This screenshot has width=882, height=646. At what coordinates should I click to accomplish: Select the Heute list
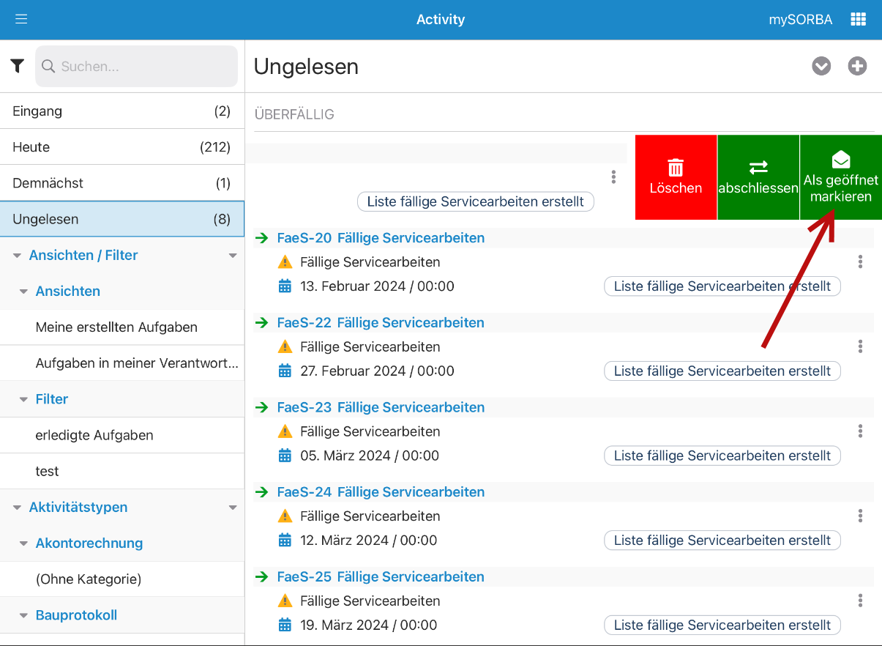(x=122, y=147)
